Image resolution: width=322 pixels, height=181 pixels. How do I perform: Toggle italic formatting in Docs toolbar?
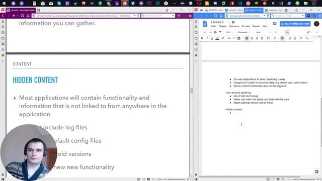tap(207, 38)
